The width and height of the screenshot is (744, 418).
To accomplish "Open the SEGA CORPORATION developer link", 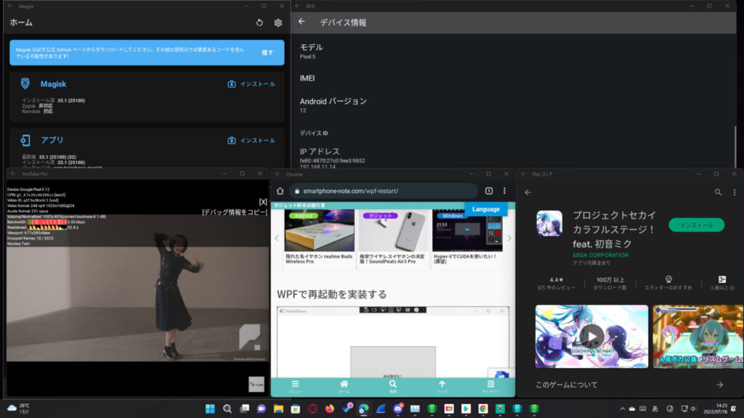I will (x=600, y=255).
